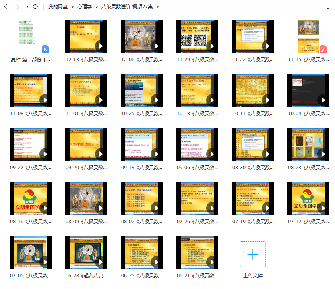This screenshot has height=289, width=335.
Task: Navigate to 心理学 breadcrumb folder
Action: [x=85, y=7]
